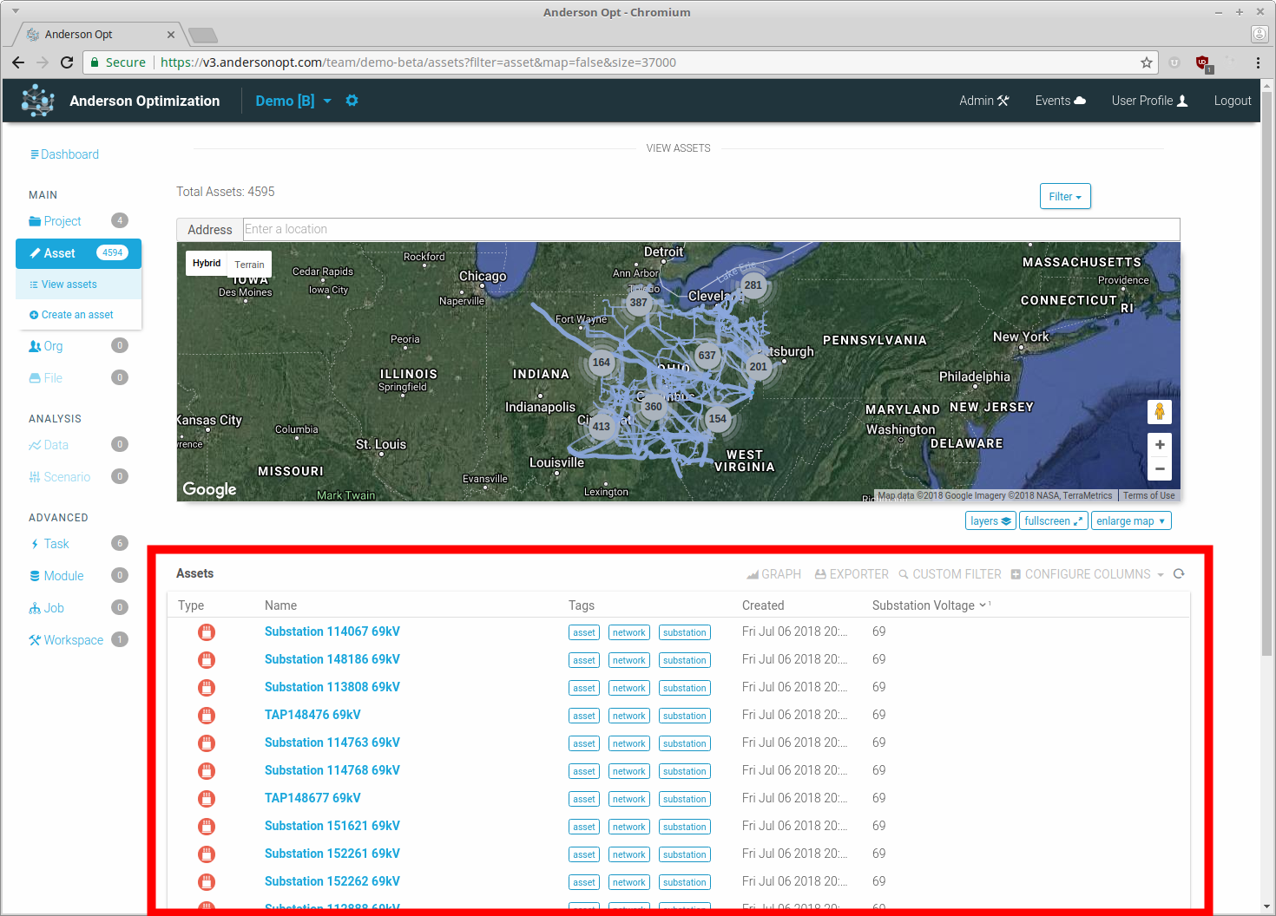
Task: Reload the page with the browser refresh button
Action: [67, 62]
